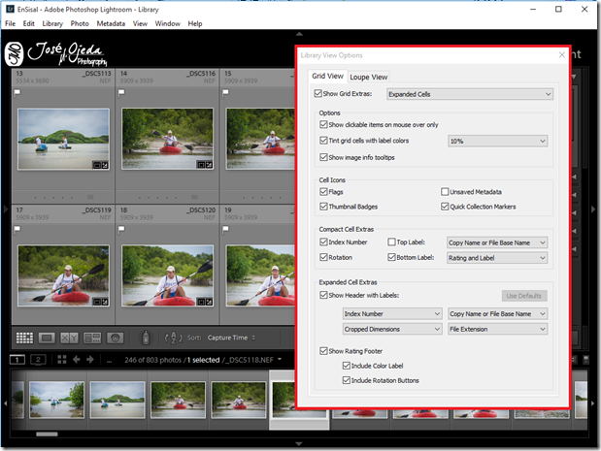
Task: Open the Window menu
Action: pos(168,23)
